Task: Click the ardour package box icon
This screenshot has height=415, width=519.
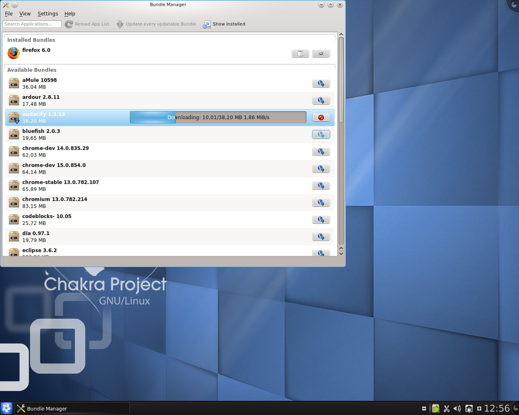Action: click(14, 101)
